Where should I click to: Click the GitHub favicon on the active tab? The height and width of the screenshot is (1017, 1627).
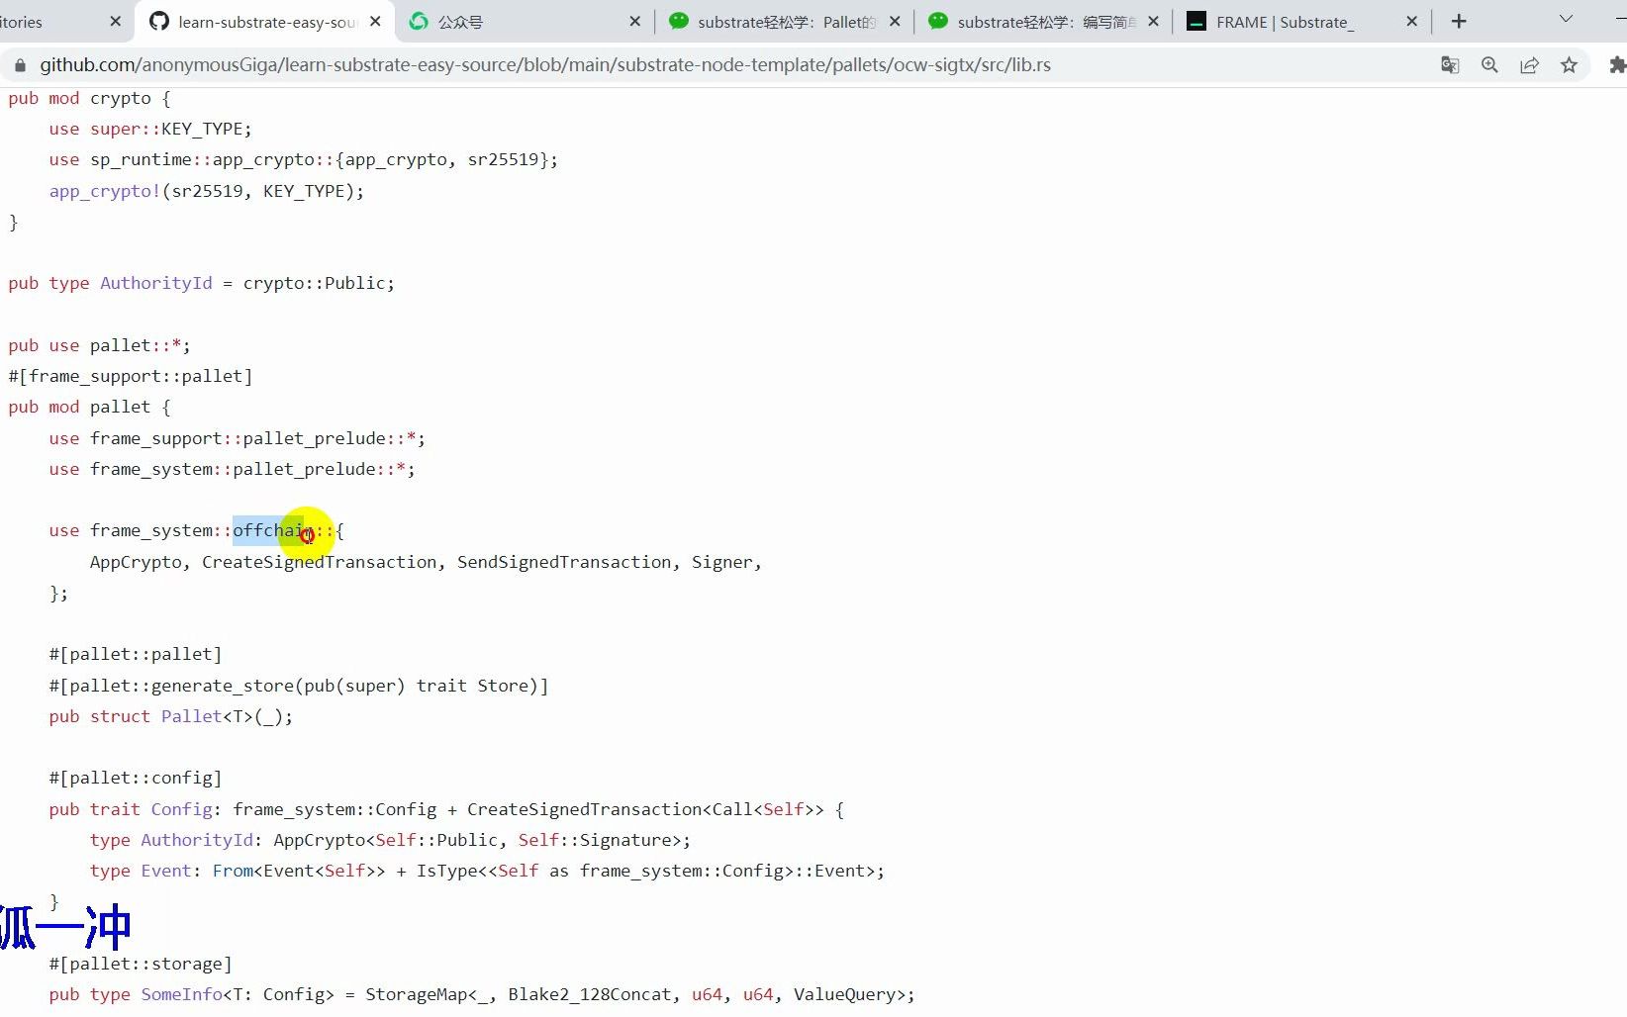[x=158, y=21]
